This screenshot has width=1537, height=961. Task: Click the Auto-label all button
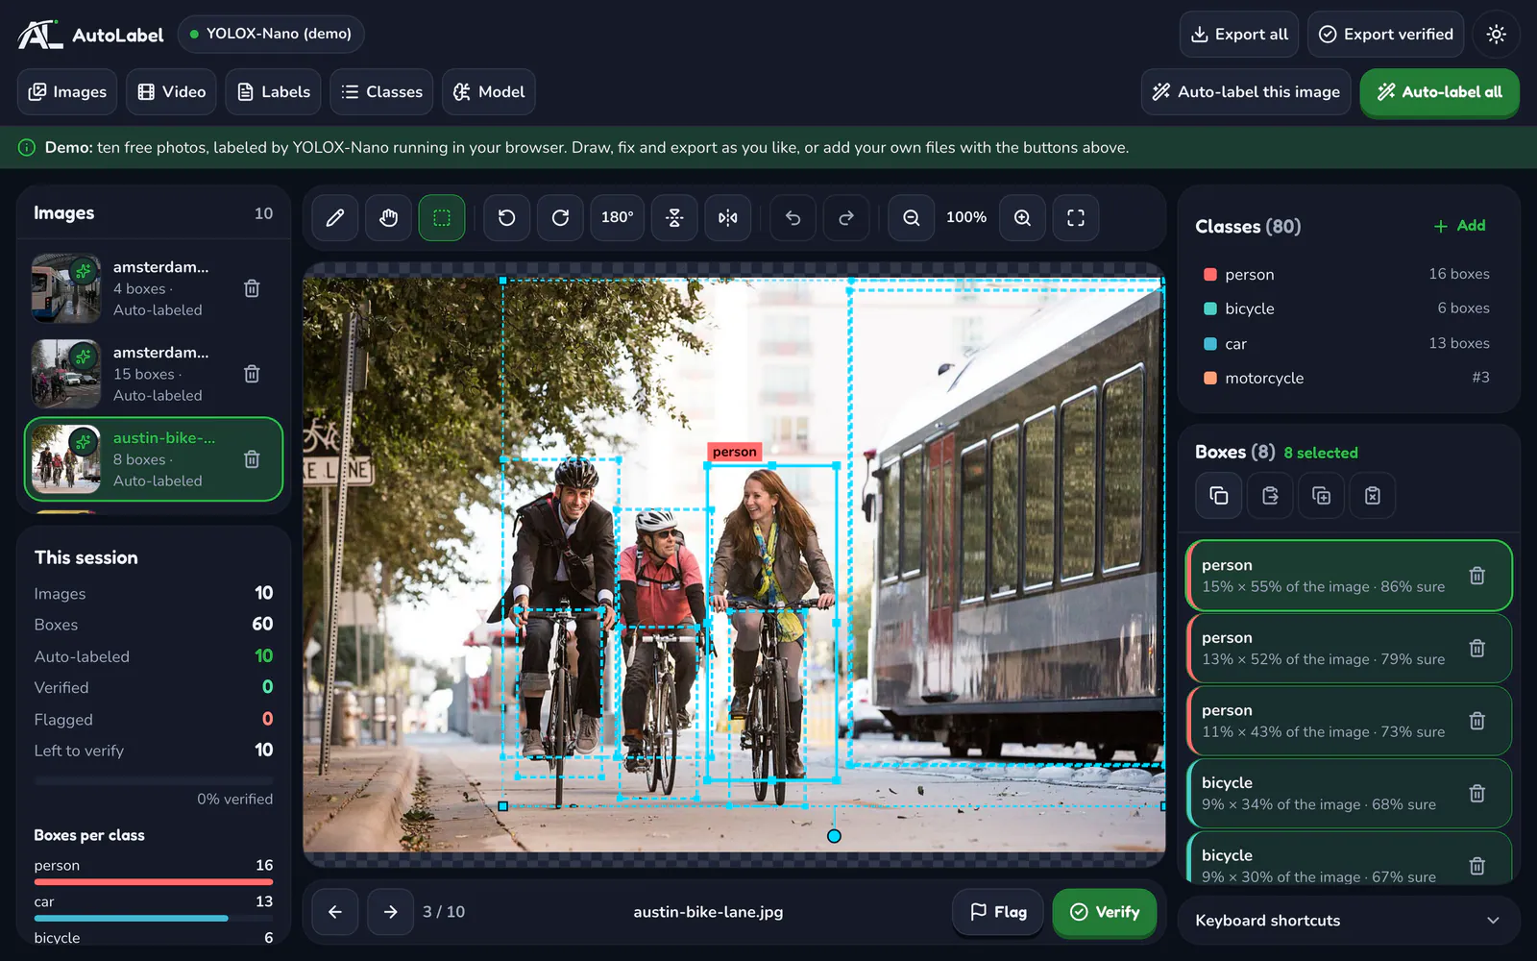(x=1439, y=92)
